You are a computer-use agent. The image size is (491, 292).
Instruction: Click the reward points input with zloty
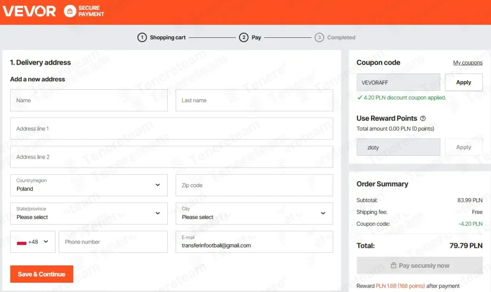click(x=398, y=147)
